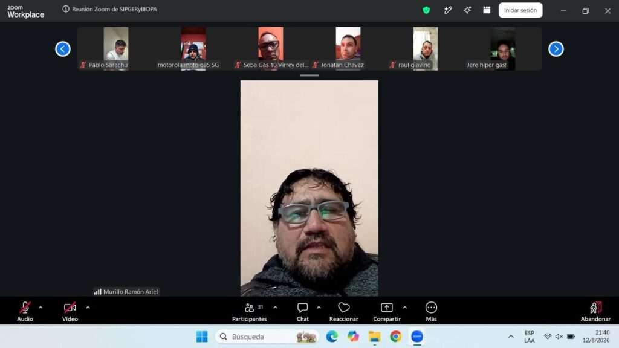Click the Zoom Workplace logo

[25, 12]
